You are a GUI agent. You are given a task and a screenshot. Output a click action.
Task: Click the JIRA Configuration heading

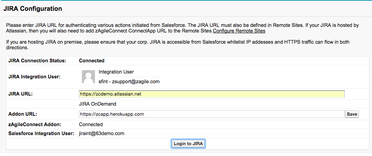click(x=33, y=9)
